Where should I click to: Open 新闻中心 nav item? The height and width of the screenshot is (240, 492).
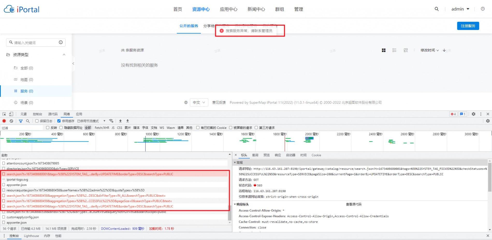click(256, 9)
